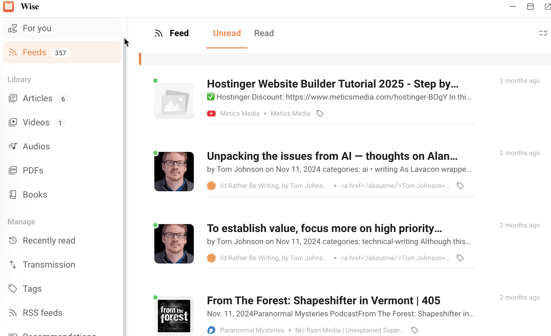Switch to the Unread tab
This screenshot has height=336, width=551.
coord(227,33)
